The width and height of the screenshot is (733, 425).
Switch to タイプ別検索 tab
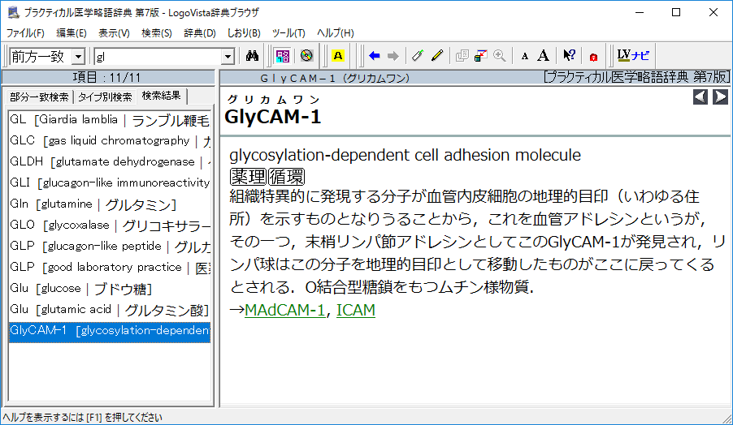[105, 97]
